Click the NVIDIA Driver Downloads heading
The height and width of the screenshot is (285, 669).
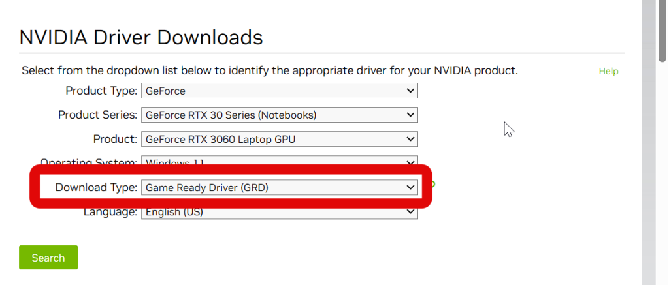141,37
